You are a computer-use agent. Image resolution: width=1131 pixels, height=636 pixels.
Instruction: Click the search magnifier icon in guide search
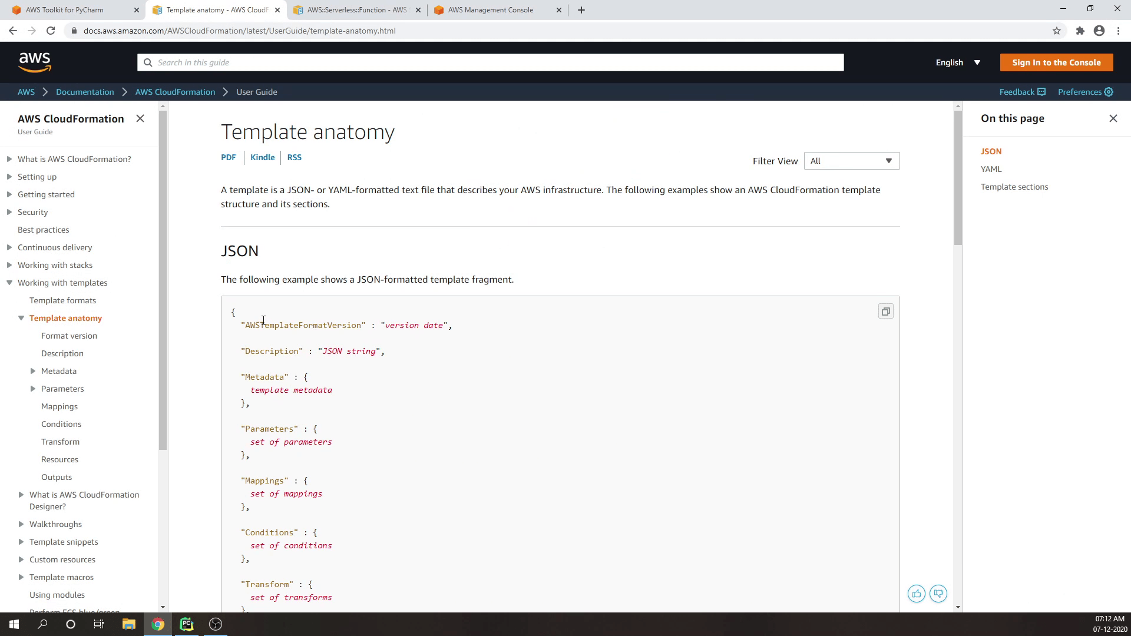coord(147,62)
